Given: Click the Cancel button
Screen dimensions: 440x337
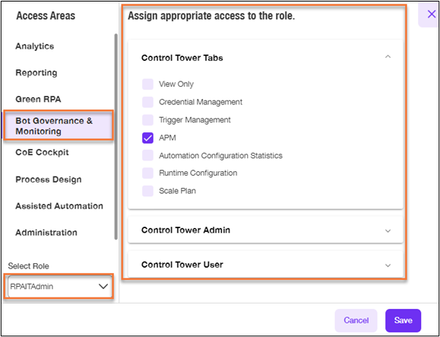Looking at the screenshot, I should [356, 320].
